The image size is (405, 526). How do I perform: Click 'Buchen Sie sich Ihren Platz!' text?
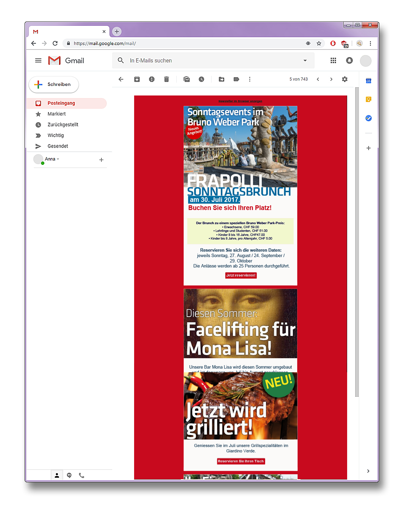tap(230, 208)
